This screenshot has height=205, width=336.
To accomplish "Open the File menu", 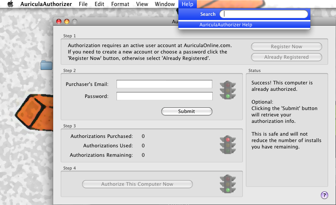I will coord(83,4).
